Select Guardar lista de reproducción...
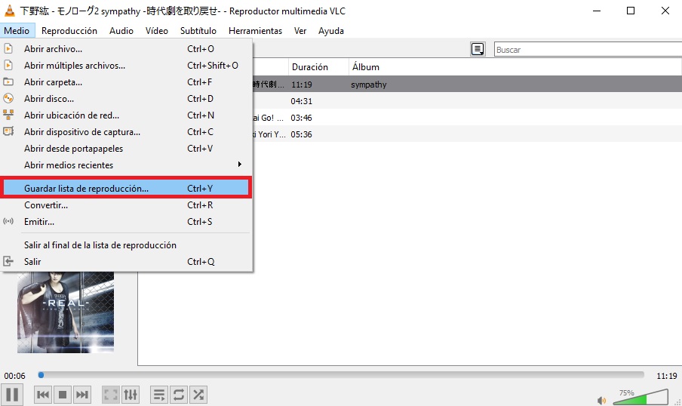 (x=126, y=188)
